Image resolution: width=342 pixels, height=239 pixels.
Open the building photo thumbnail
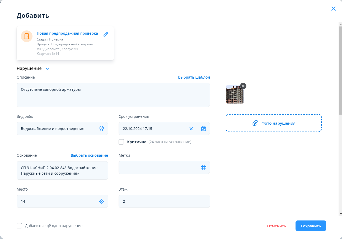[235, 95]
